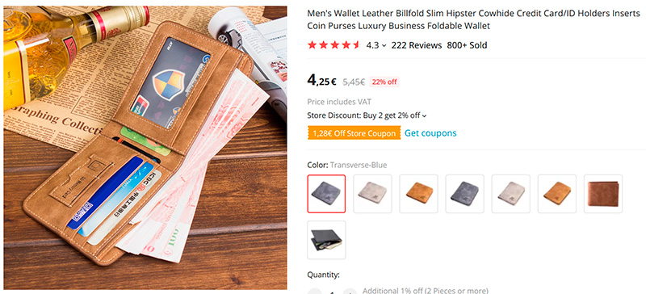Viewport: 646px width, 294px height.
Task: Select the flat dark brown wallet swatch
Action: point(603,194)
